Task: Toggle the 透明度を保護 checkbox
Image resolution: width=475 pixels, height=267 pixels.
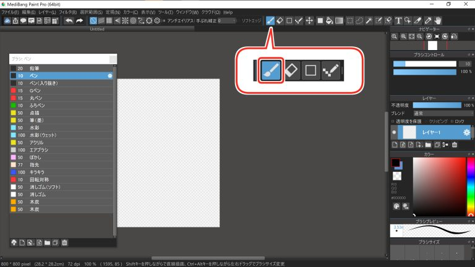Action: point(393,121)
